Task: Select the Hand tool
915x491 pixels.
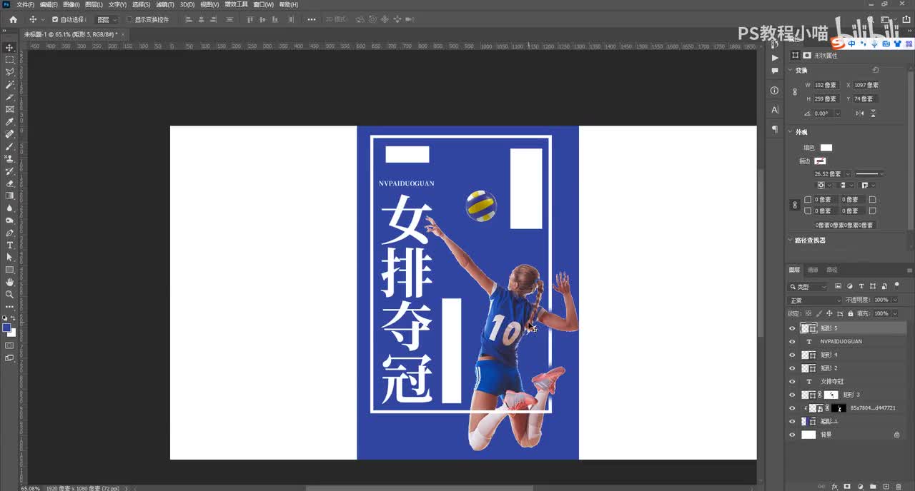Action: [x=9, y=282]
